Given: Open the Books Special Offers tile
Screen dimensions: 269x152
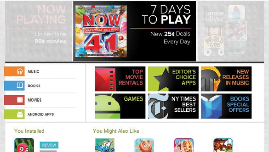Looking at the screenshot, I should [x=226, y=106].
